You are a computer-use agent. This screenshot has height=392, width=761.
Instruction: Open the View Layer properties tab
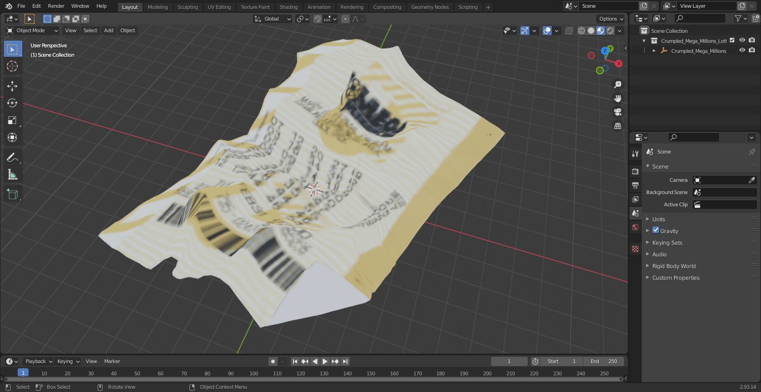click(x=635, y=199)
